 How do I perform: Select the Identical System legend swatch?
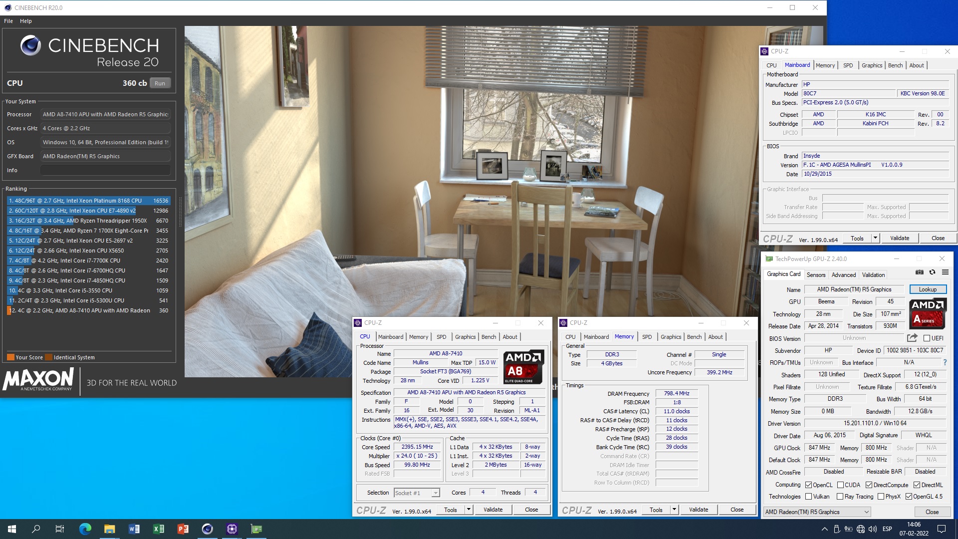pyautogui.click(x=49, y=357)
